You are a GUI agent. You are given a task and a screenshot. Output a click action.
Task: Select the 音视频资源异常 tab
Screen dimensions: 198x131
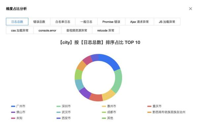77,30
